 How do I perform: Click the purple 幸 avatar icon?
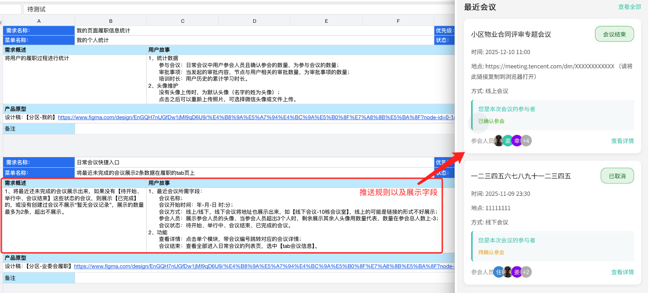coord(517,141)
